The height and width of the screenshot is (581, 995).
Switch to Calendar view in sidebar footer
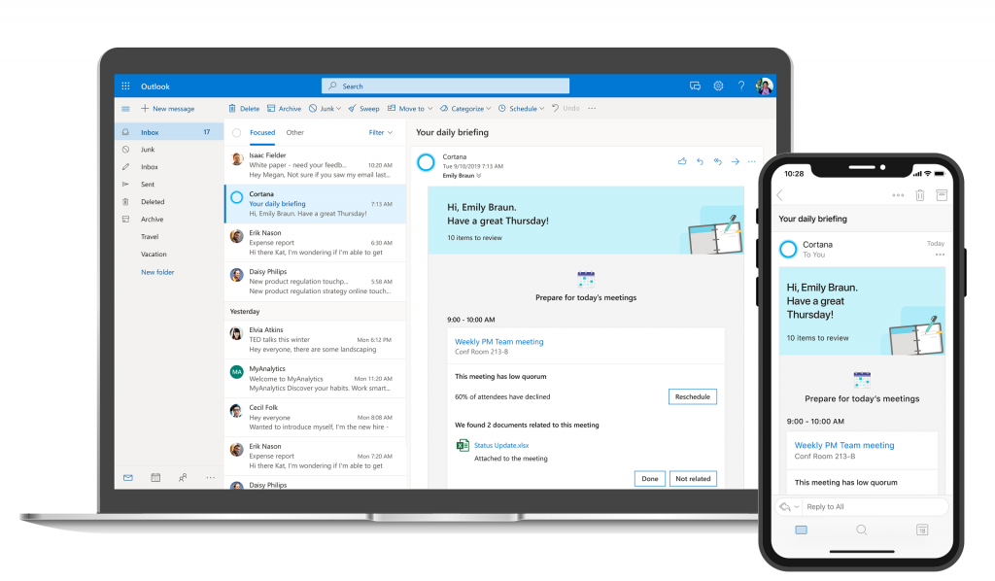pyautogui.click(x=155, y=478)
